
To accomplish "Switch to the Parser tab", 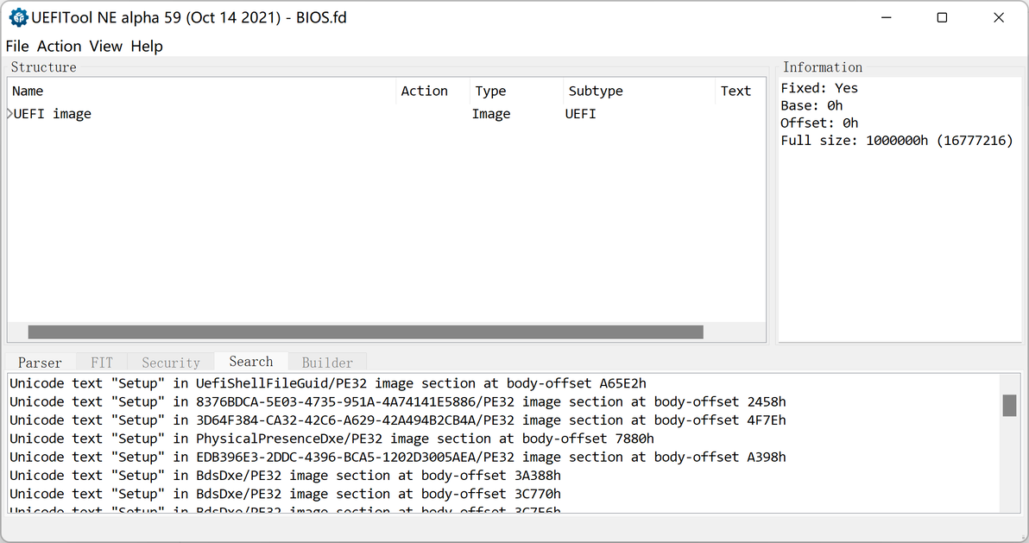I will click(40, 363).
